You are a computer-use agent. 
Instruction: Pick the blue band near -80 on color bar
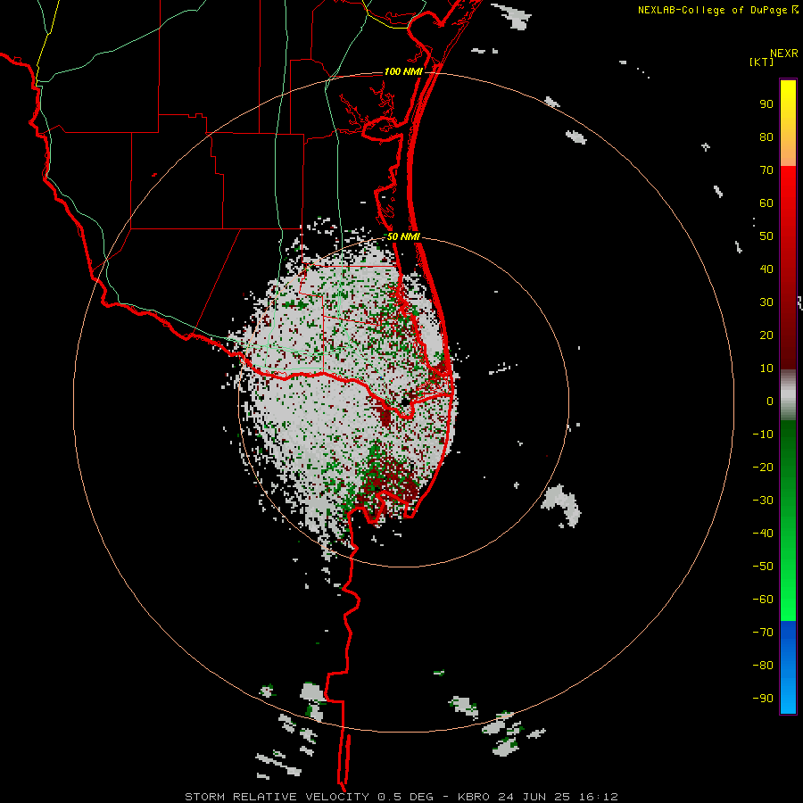click(x=788, y=666)
